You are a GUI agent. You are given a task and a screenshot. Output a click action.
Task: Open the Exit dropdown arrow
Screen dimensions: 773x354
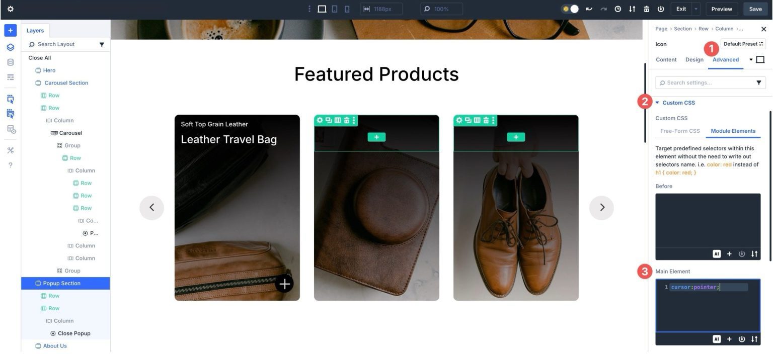click(x=696, y=9)
